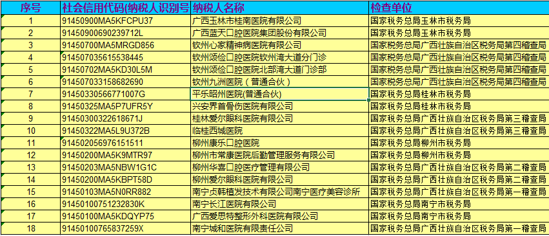
Task: Click the 纳税人名称 header cell
Action: pos(279,7)
